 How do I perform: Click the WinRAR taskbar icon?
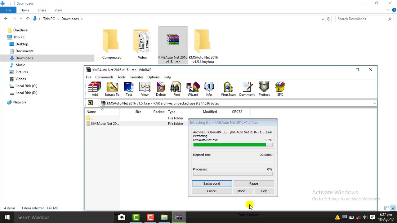coord(179,217)
